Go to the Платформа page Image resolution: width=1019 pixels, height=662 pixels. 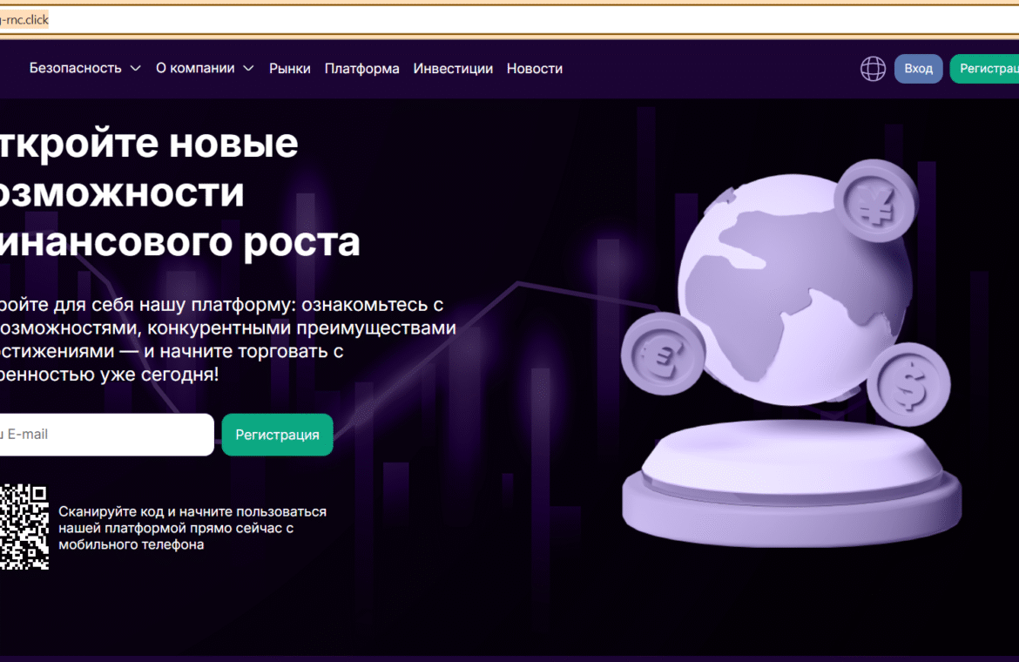pos(361,69)
